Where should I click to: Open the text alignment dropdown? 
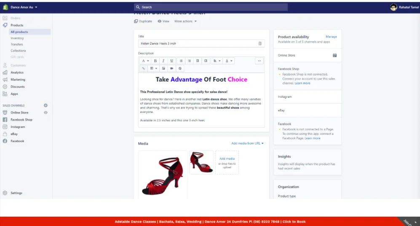(217, 61)
